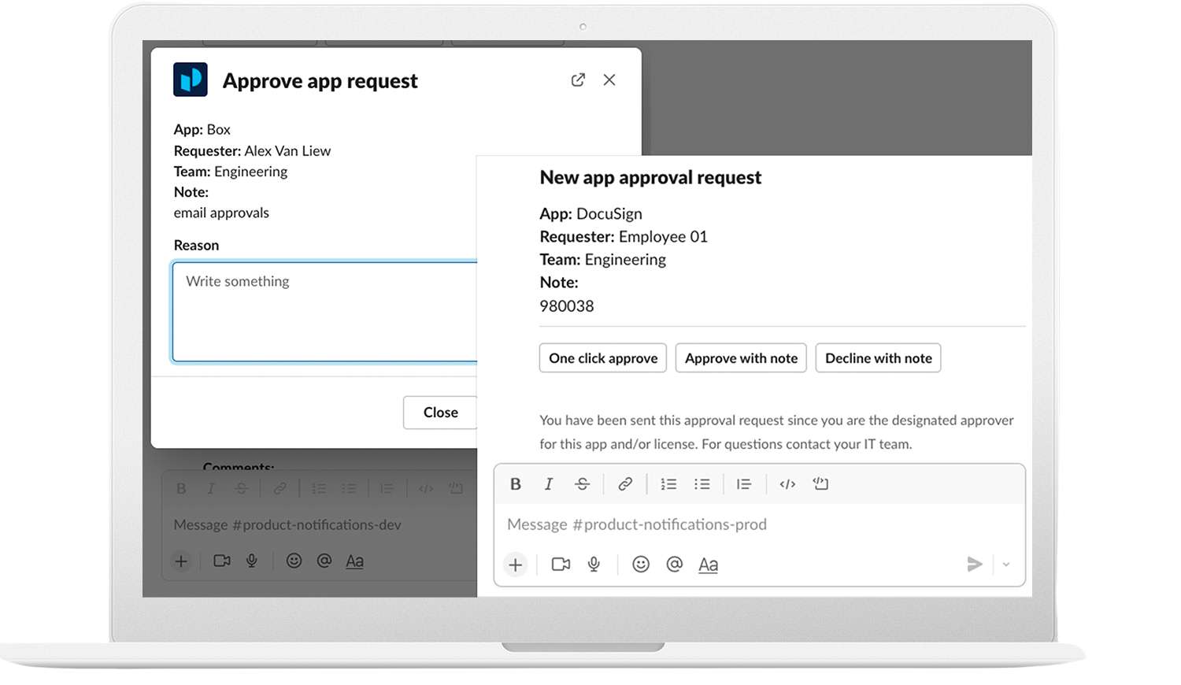Click Approve with note button
Screen dimensions: 1181x685
pyautogui.click(x=741, y=358)
